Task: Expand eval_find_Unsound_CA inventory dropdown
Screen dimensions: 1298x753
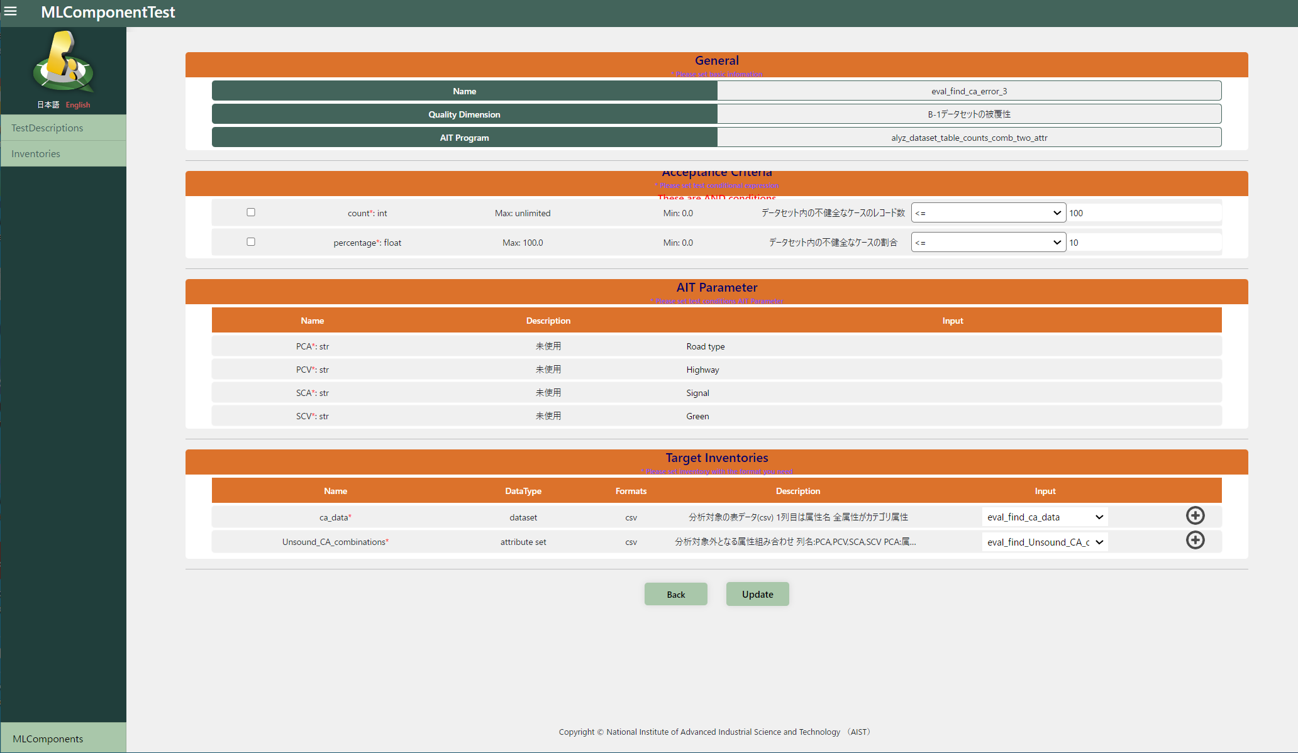Action: click(x=1045, y=542)
